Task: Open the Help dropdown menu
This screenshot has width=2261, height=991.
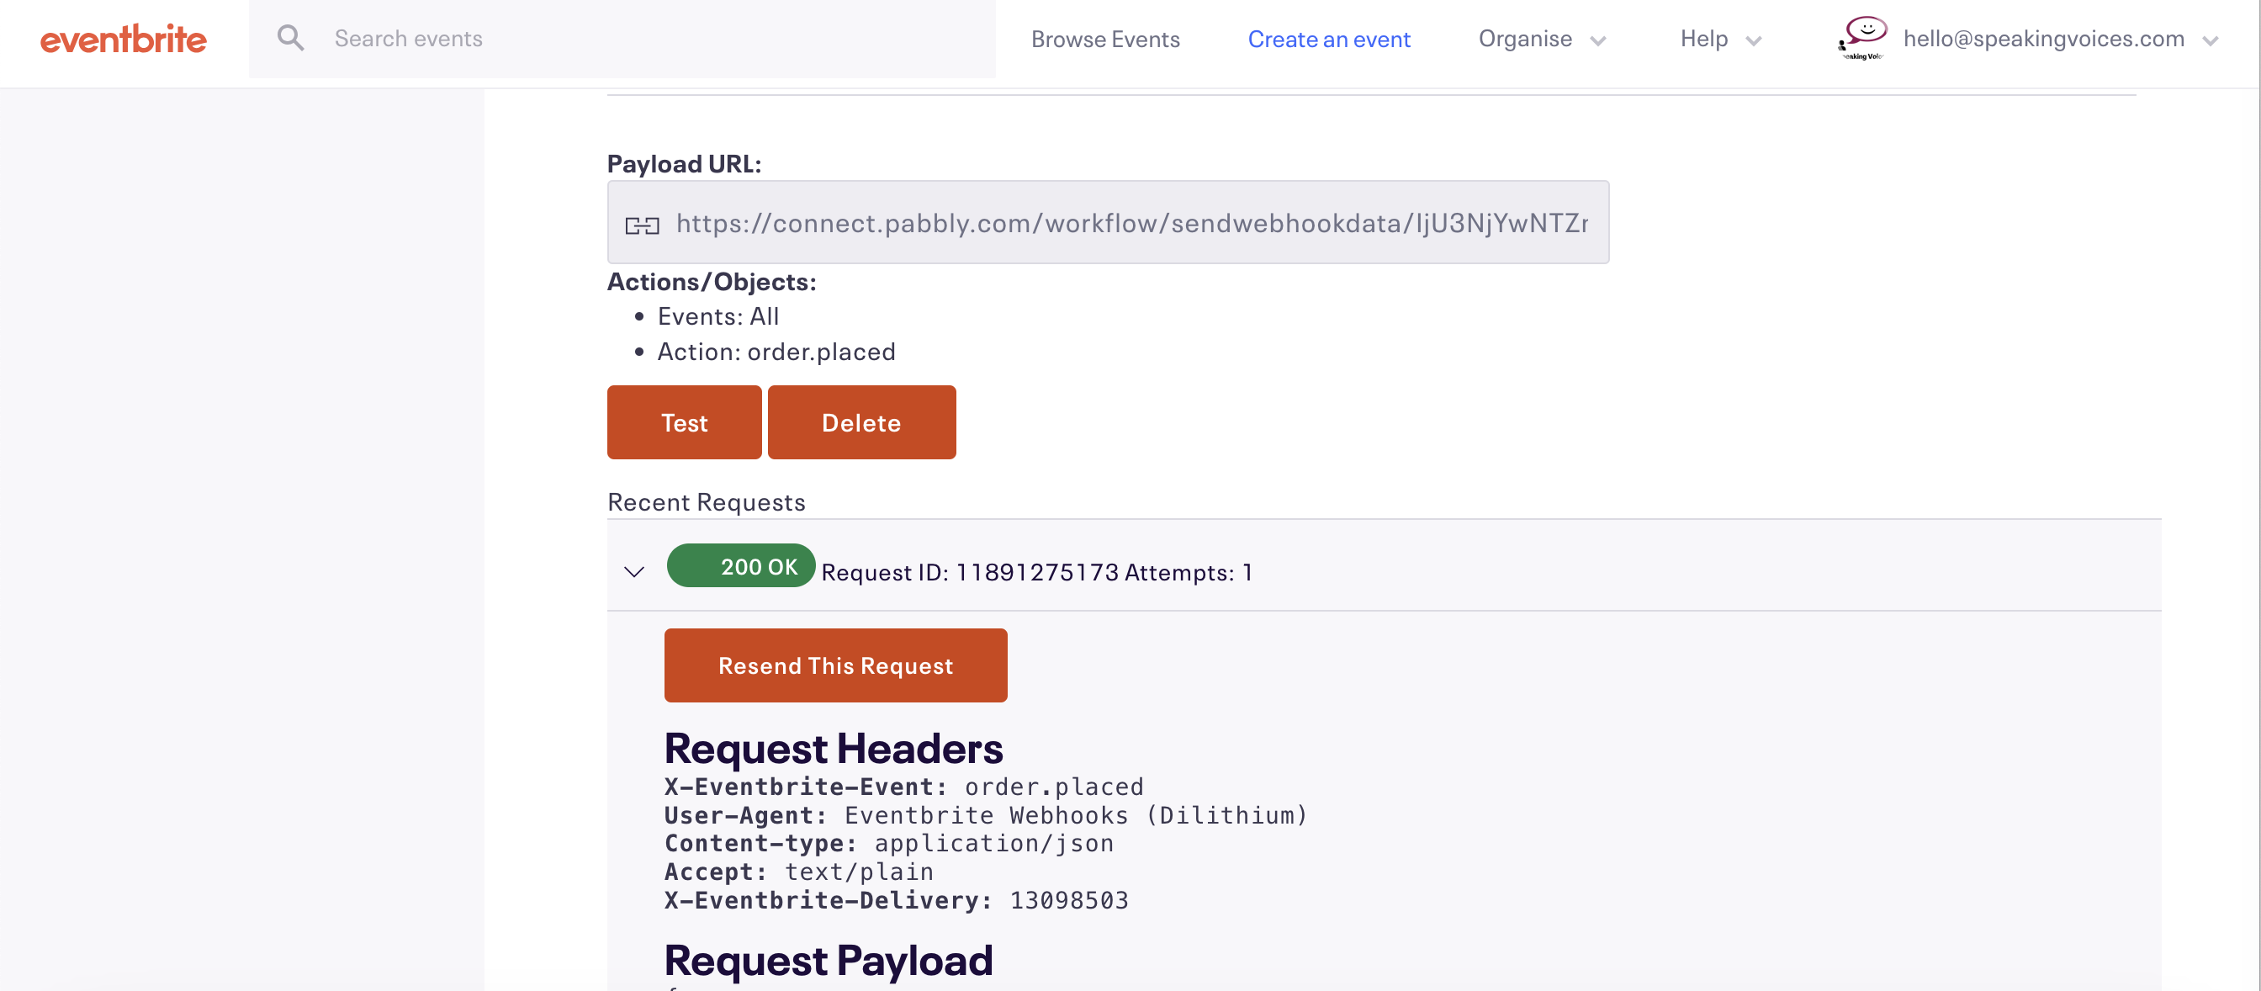Action: click(1720, 40)
